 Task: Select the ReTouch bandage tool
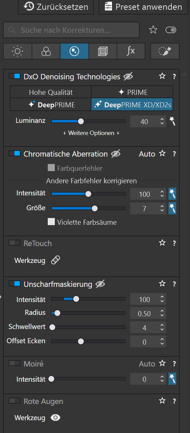tap(56, 261)
